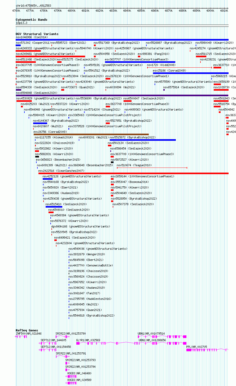Click the RefSeq Genes track title
Image resolution: width=236 pixels, height=386 pixels.
[27, 331]
